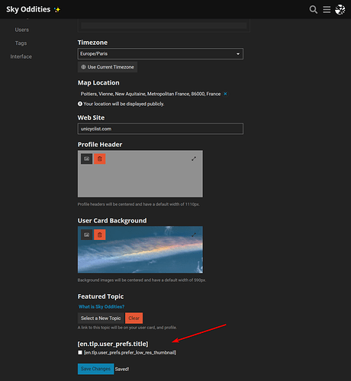Upload a new Profile Header image

(x=87, y=159)
